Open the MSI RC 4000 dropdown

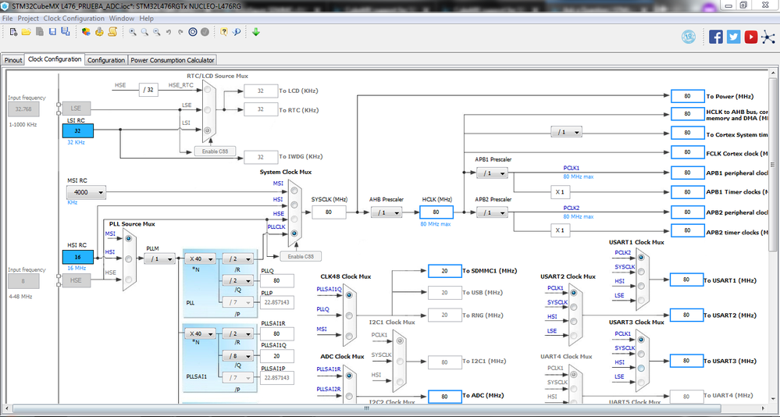point(86,192)
